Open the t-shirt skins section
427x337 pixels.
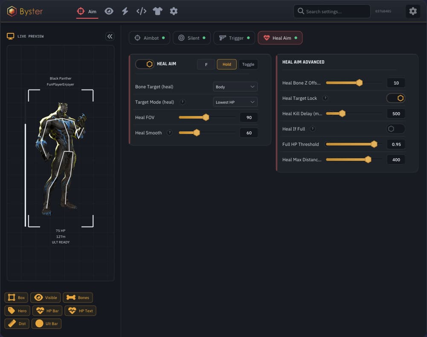pyautogui.click(x=157, y=11)
